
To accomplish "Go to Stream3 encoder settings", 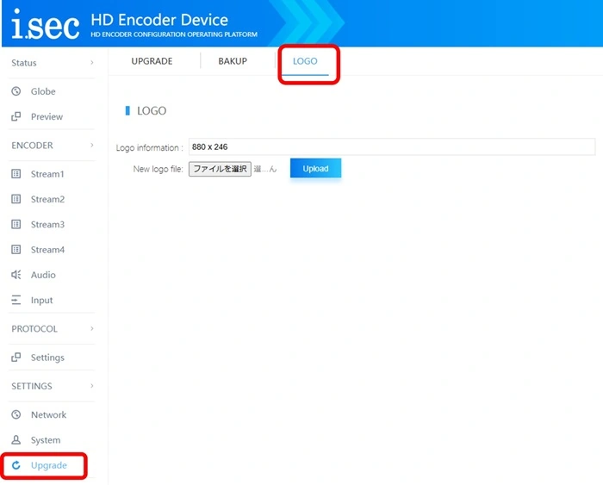I will tap(47, 224).
